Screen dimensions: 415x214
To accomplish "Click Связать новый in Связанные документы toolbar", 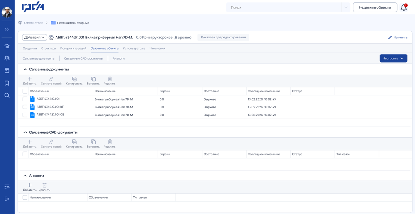I will [x=51, y=81].
